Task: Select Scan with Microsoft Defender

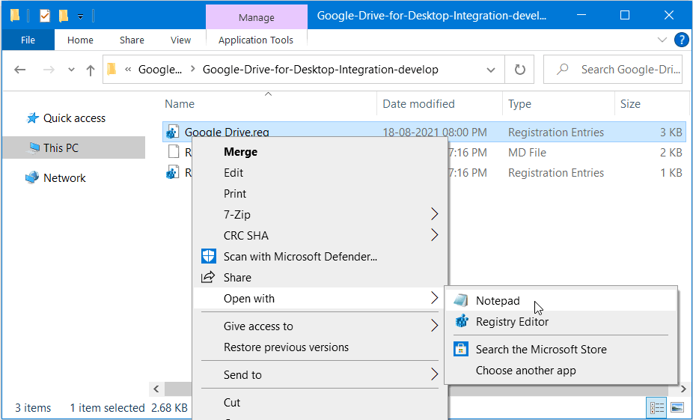Action: [x=320, y=257]
